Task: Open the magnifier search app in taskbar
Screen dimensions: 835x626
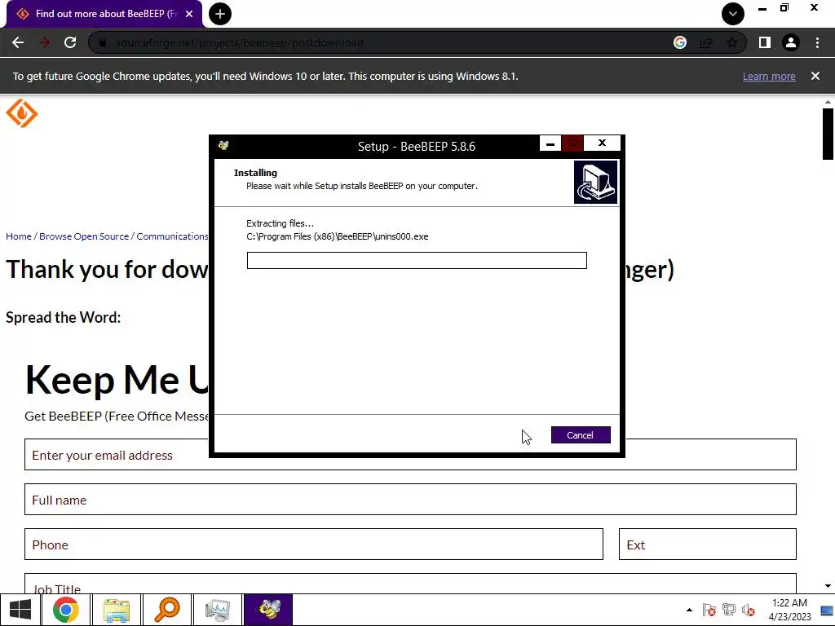Action: pyautogui.click(x=166, y=610)
